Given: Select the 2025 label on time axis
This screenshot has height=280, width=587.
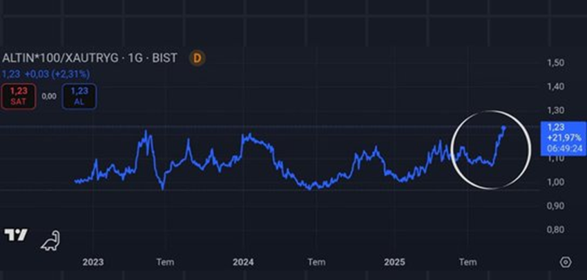Looking at the screenshot, I should pos(394,262).
